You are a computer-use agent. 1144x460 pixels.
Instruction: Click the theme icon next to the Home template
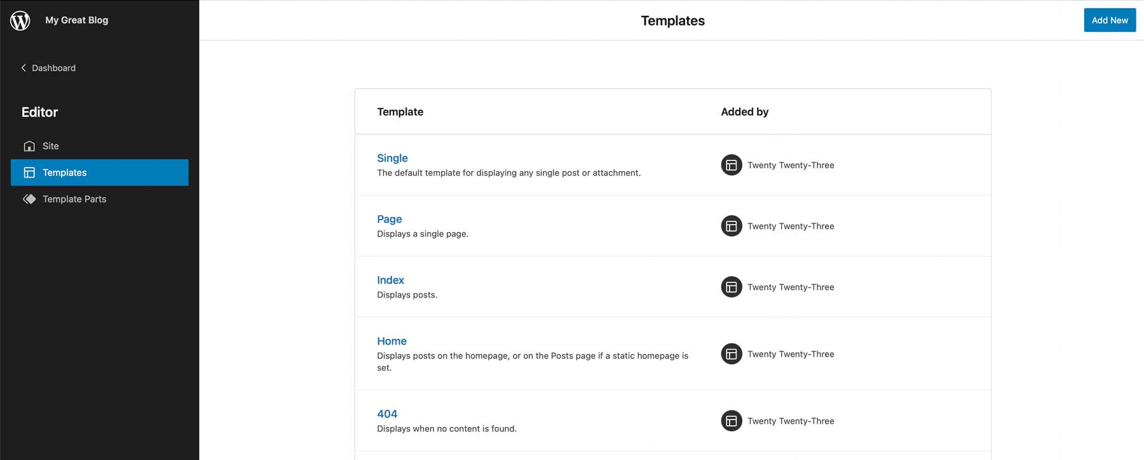(731, 354)
